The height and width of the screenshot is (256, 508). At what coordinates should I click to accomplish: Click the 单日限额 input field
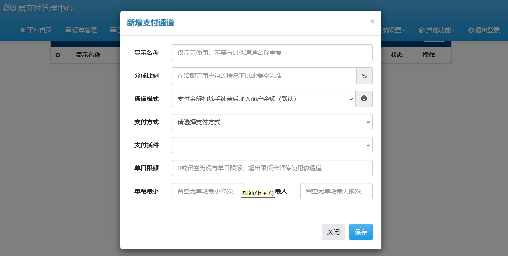coord(272,168)
